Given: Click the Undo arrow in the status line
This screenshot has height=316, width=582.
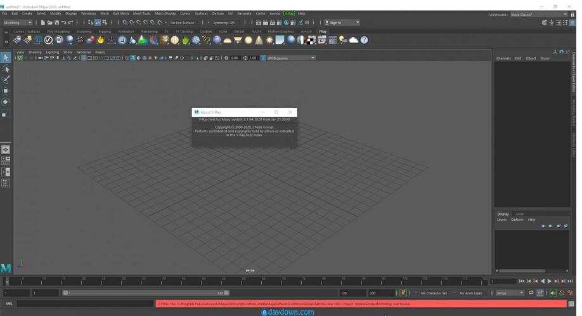Looking at the screenshot, I should [63, 23].
